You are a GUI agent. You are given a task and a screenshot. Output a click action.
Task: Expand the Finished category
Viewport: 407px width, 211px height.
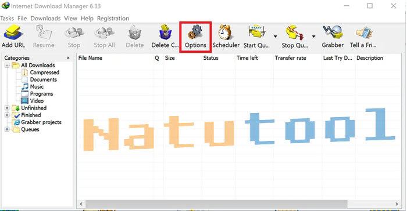tap(7, 115)
